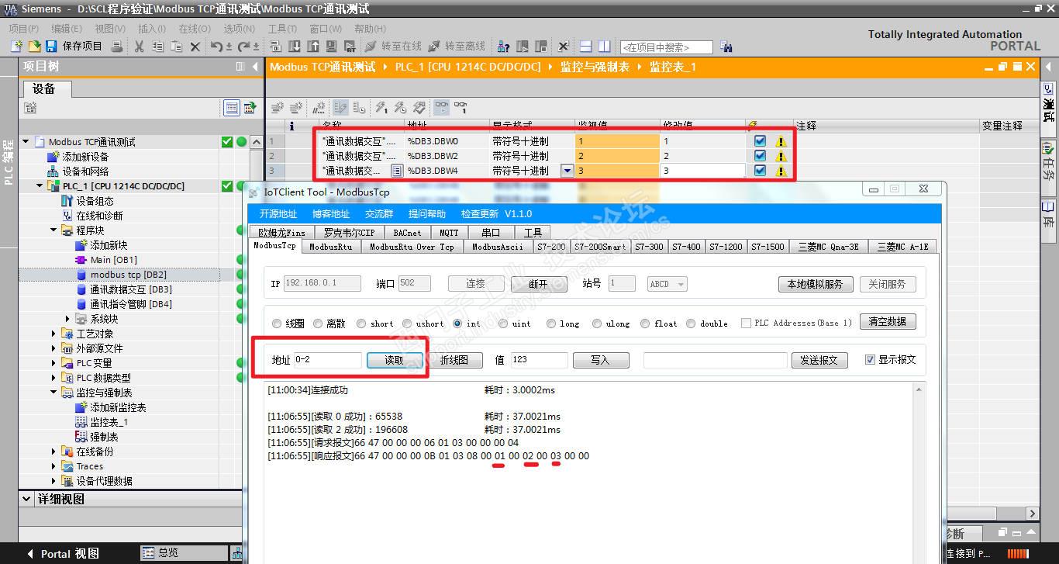Expand the PLC 变量 folder
This screenshot has width=1059, height=564.
pos(54,363)
